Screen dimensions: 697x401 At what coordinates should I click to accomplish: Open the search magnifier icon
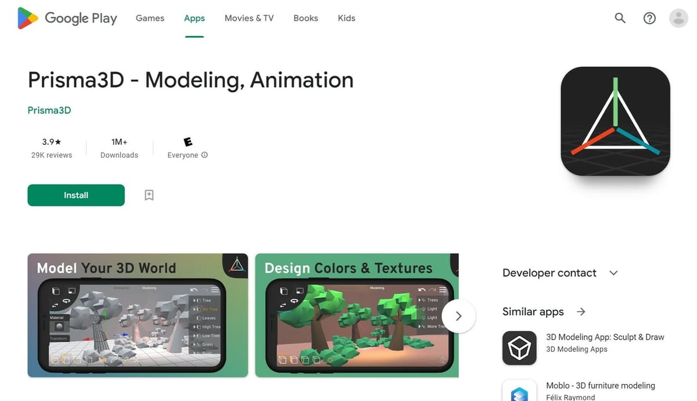(x=620, y=18)
